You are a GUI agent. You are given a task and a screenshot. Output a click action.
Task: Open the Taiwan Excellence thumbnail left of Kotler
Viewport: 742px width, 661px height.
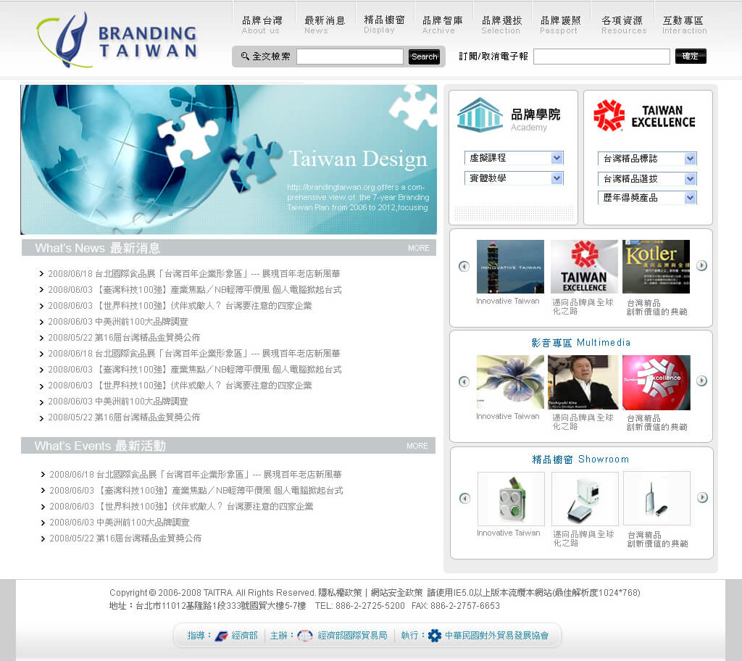[x=584, y=267]
